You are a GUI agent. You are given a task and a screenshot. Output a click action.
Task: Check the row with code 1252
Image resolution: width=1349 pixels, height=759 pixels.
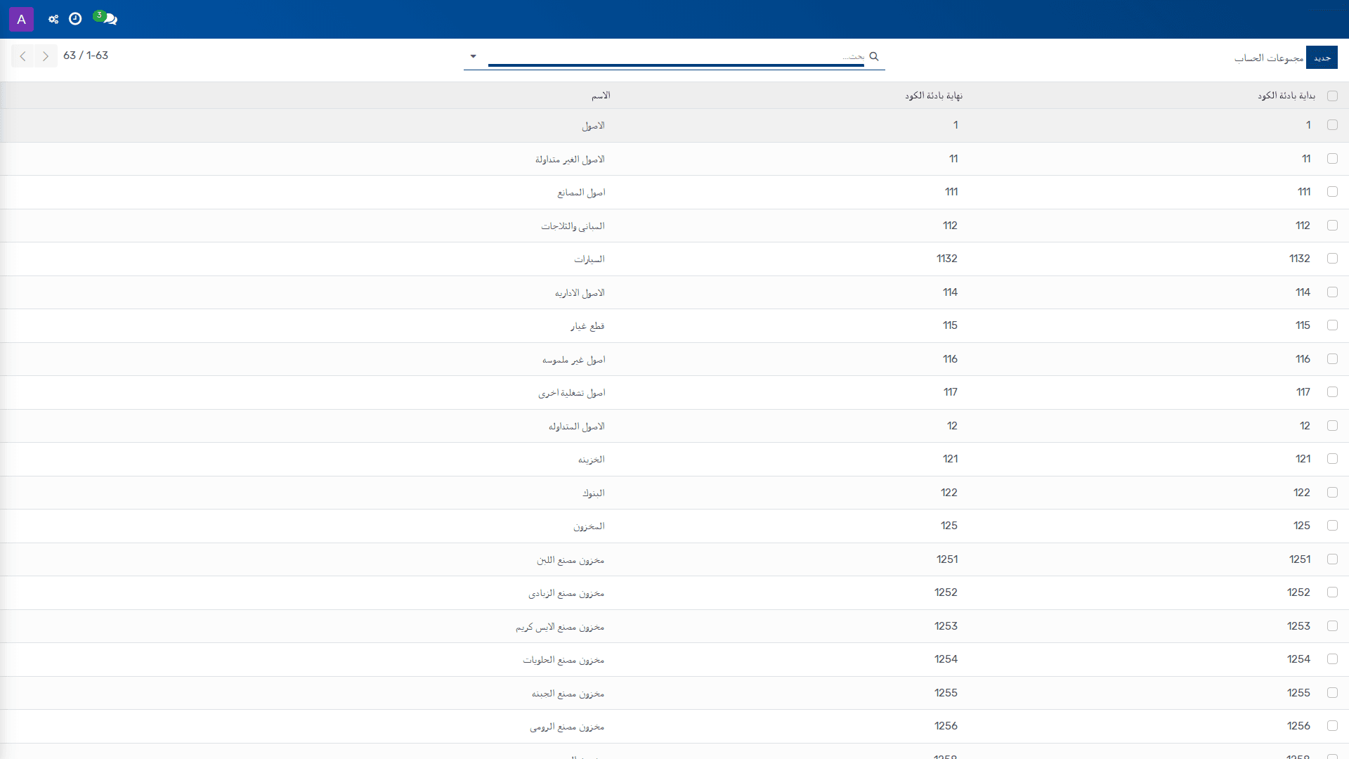click(1332, 592)
